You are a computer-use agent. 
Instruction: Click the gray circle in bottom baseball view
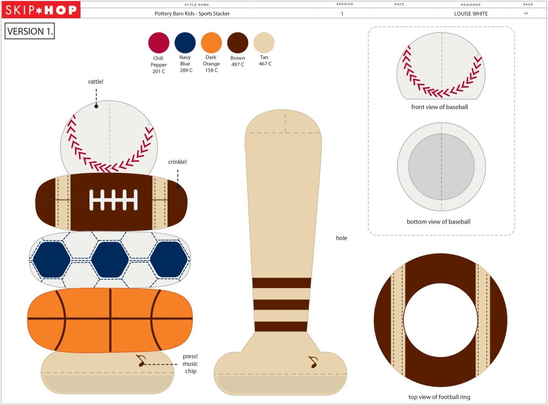(441, 167)
